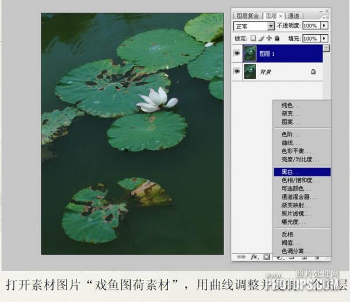Open the fx layer style menu

[x=254, y=256]
